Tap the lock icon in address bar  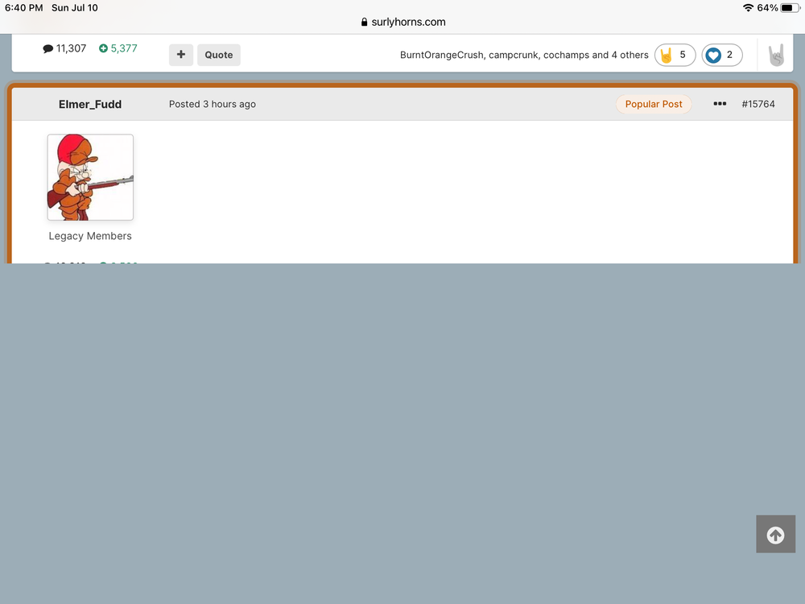(365, 23)
